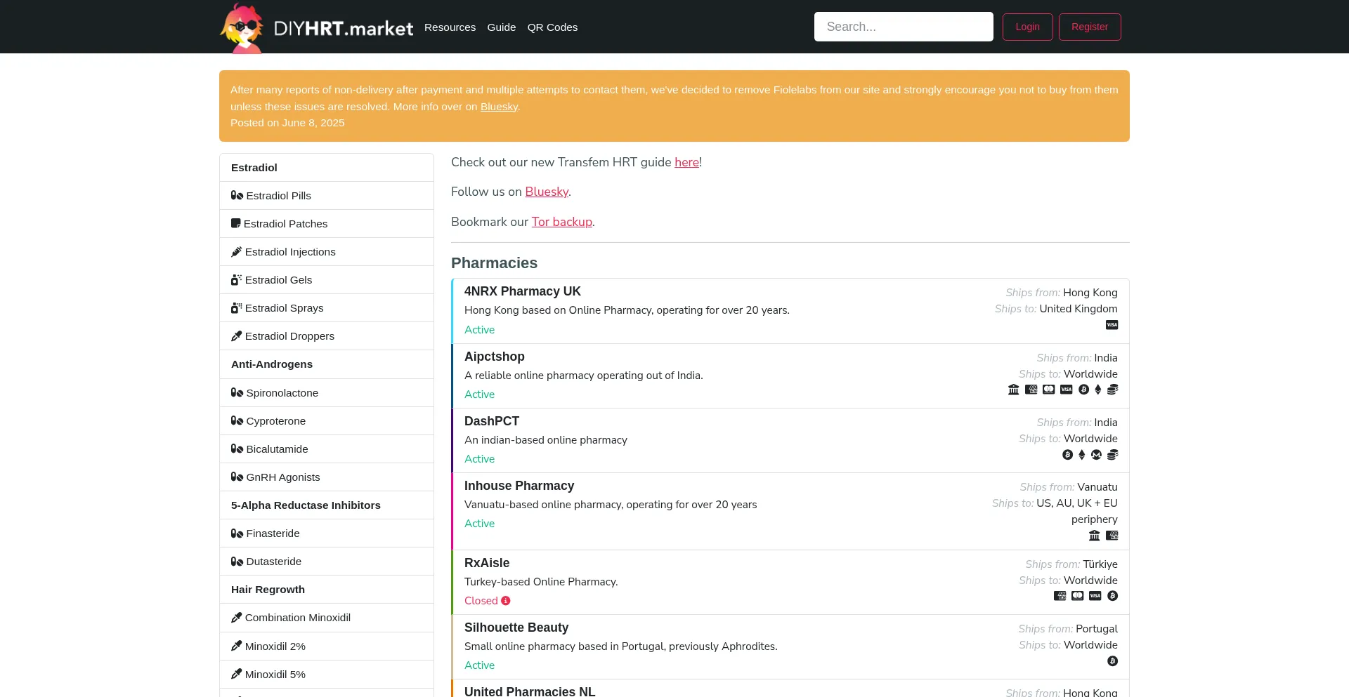The image size is (1349, 697).
Task: Open the QR Codes page
Action: tap(552, 27)
